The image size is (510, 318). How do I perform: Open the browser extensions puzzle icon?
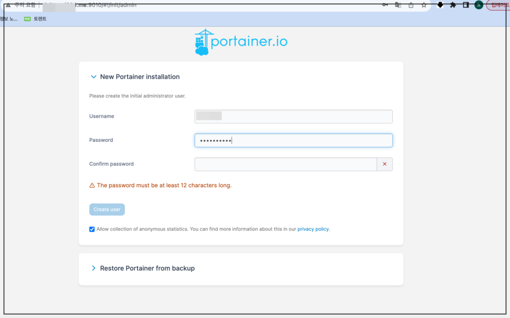coord(453,5)
